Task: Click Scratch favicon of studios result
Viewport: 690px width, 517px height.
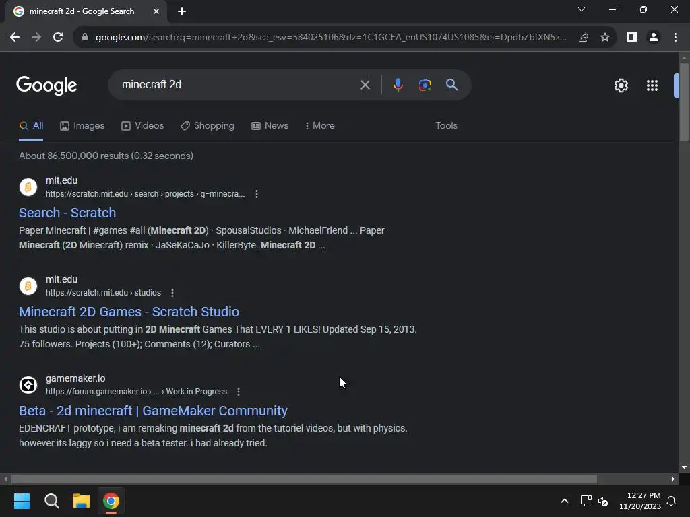Action: (x=28, y=286)
